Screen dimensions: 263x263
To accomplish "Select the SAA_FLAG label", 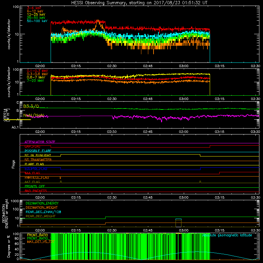I will pyautogui.click(x=32, y=173).
